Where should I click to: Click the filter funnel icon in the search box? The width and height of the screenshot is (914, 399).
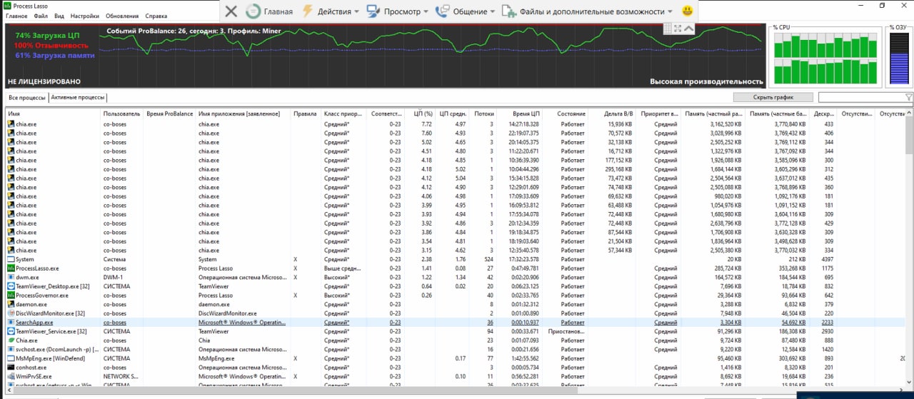[908, 97]
